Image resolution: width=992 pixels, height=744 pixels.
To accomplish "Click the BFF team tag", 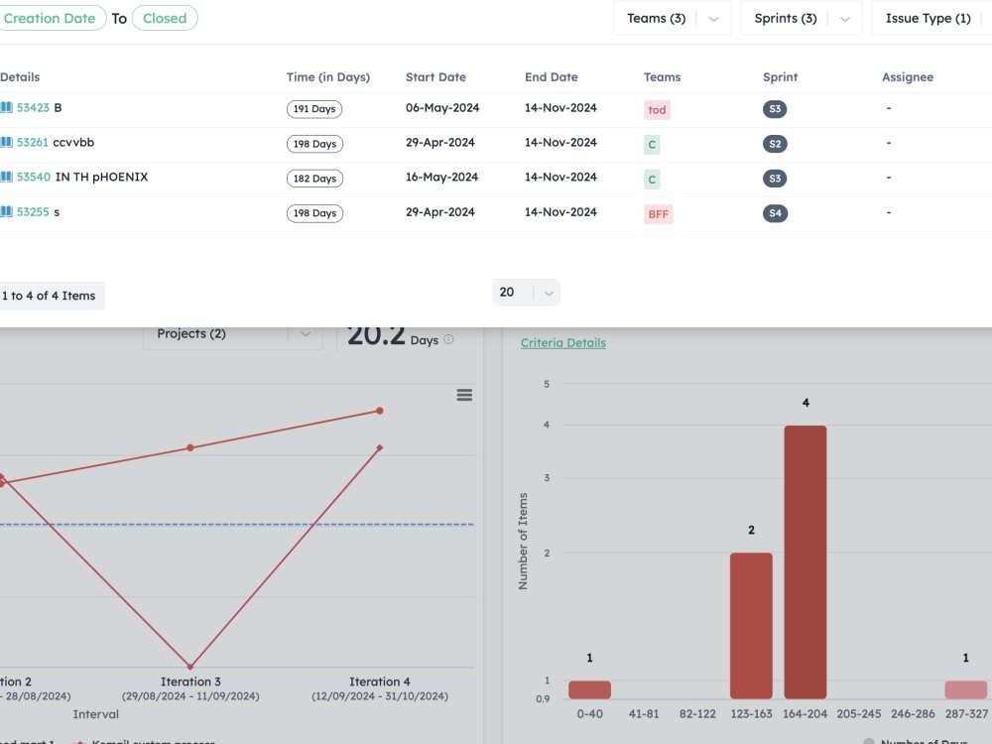I will [x=658, y=214].
